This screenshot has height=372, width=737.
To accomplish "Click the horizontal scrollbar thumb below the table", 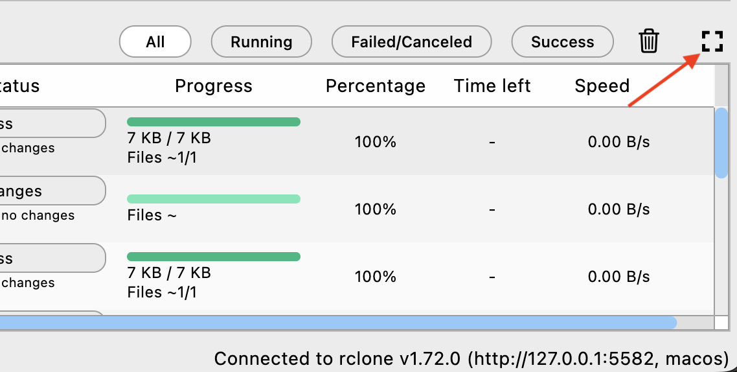I will pos(337,322).
